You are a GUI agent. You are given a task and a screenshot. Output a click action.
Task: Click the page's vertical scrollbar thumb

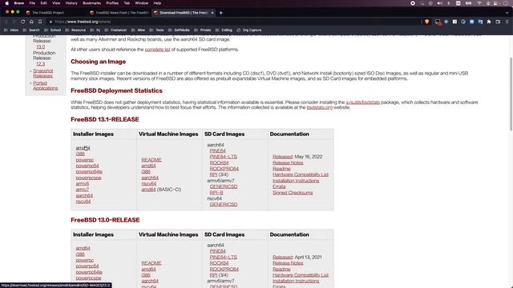pos(511,94)
